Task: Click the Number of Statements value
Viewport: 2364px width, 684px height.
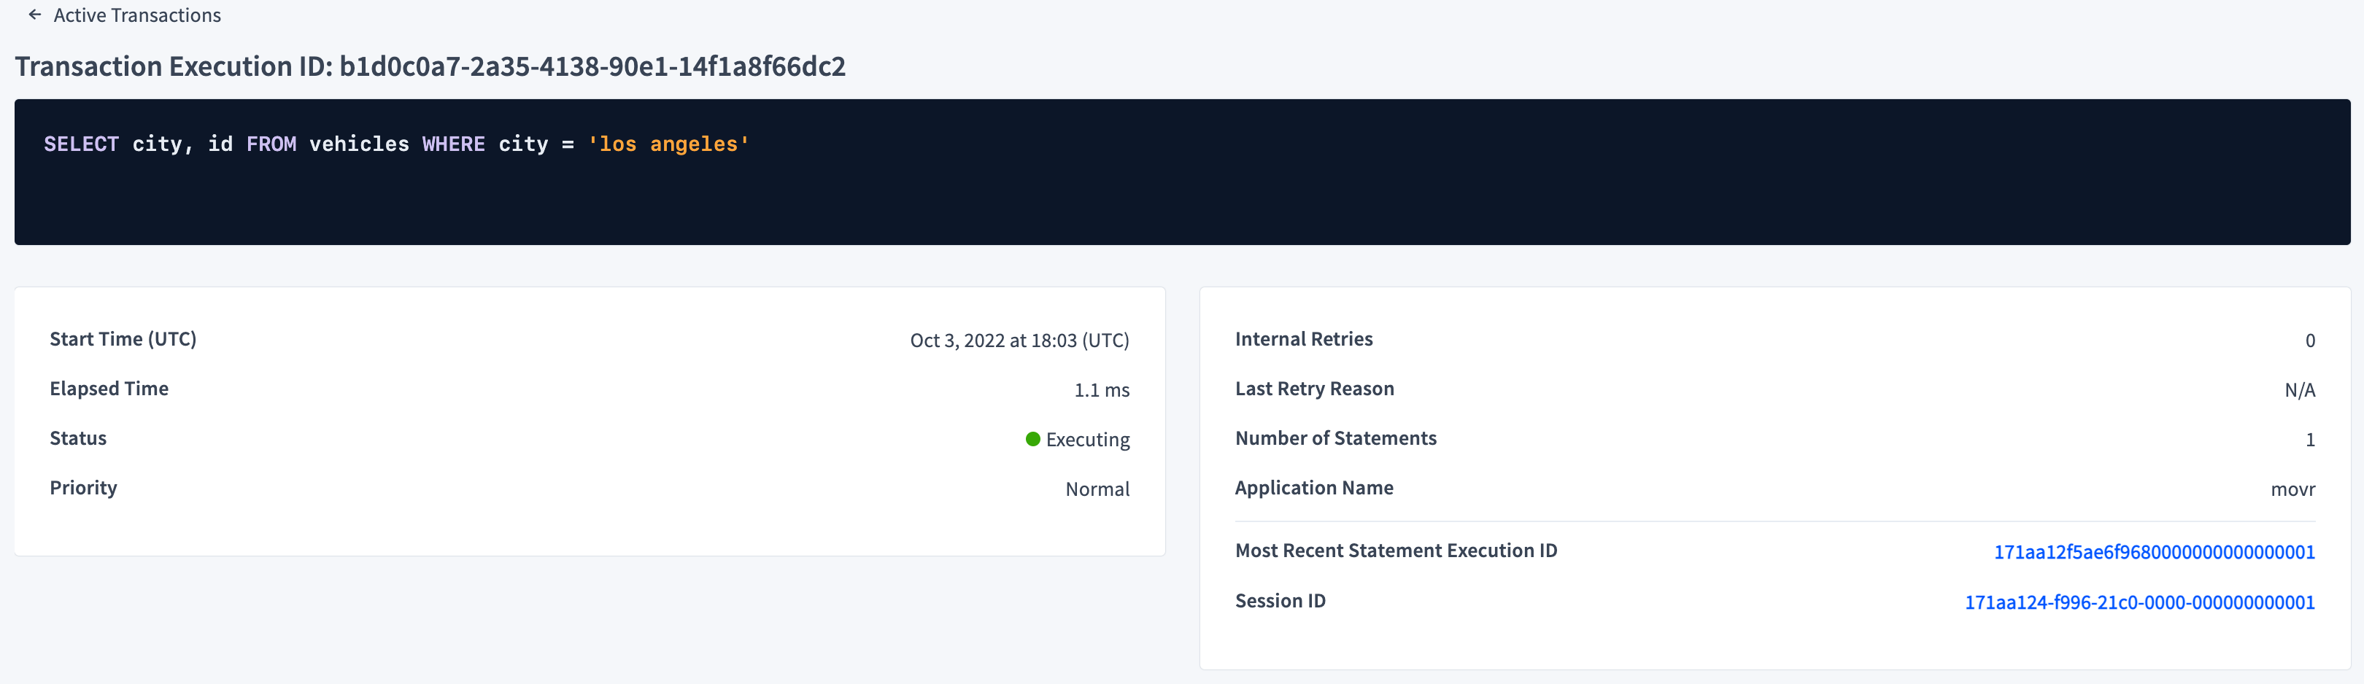Action: [x=2311, y=438]
